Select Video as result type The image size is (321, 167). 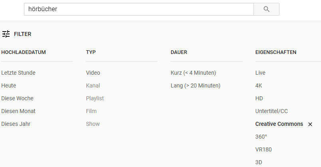coord(93,73)
